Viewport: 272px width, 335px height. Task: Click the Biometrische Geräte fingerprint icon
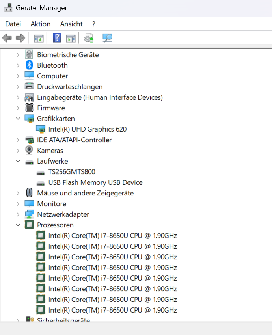29,54
